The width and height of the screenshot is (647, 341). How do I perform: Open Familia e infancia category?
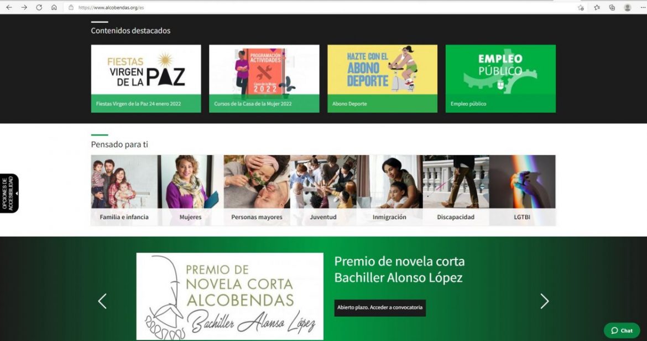(x=124, y=190)
